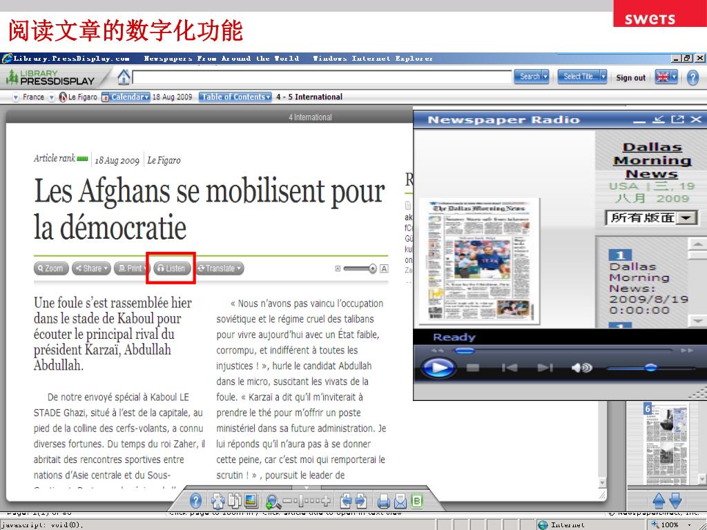Click the Zoom article button
707x530 pixels.
[51, 268]
